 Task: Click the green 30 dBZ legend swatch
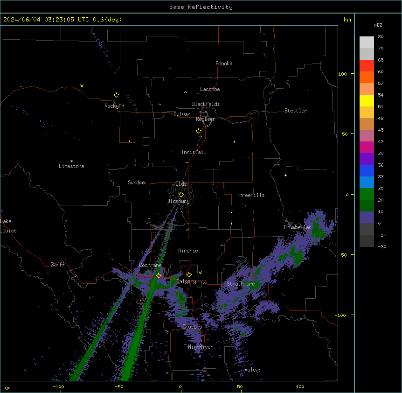pyautogui.click(x=367, y=194)
